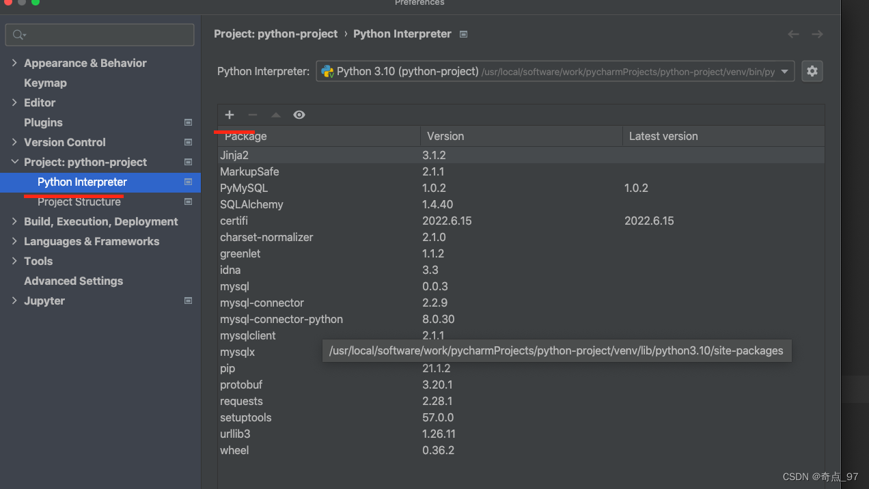Click version 8.0.30 of mysql-connector-python

point(439,319)
